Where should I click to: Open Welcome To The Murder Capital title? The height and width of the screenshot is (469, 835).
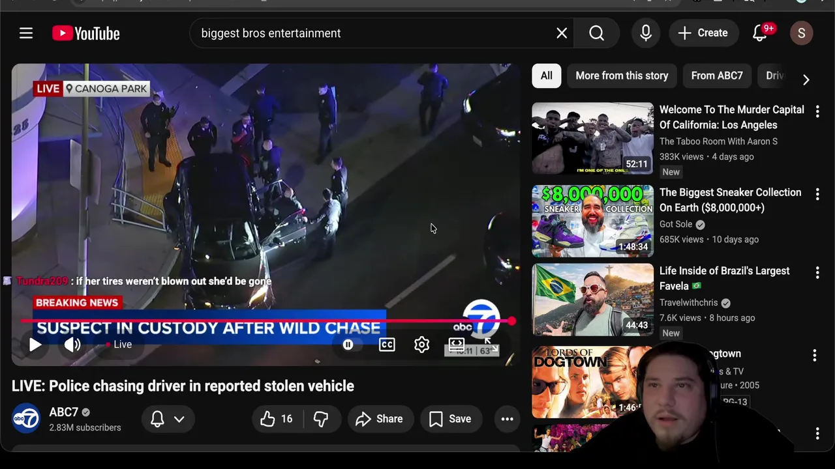(731, 117)
